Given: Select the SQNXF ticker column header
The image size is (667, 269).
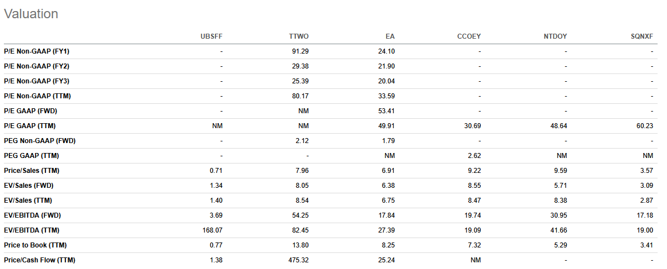Looking at the screenshot, I should click(x=642, y=36).
